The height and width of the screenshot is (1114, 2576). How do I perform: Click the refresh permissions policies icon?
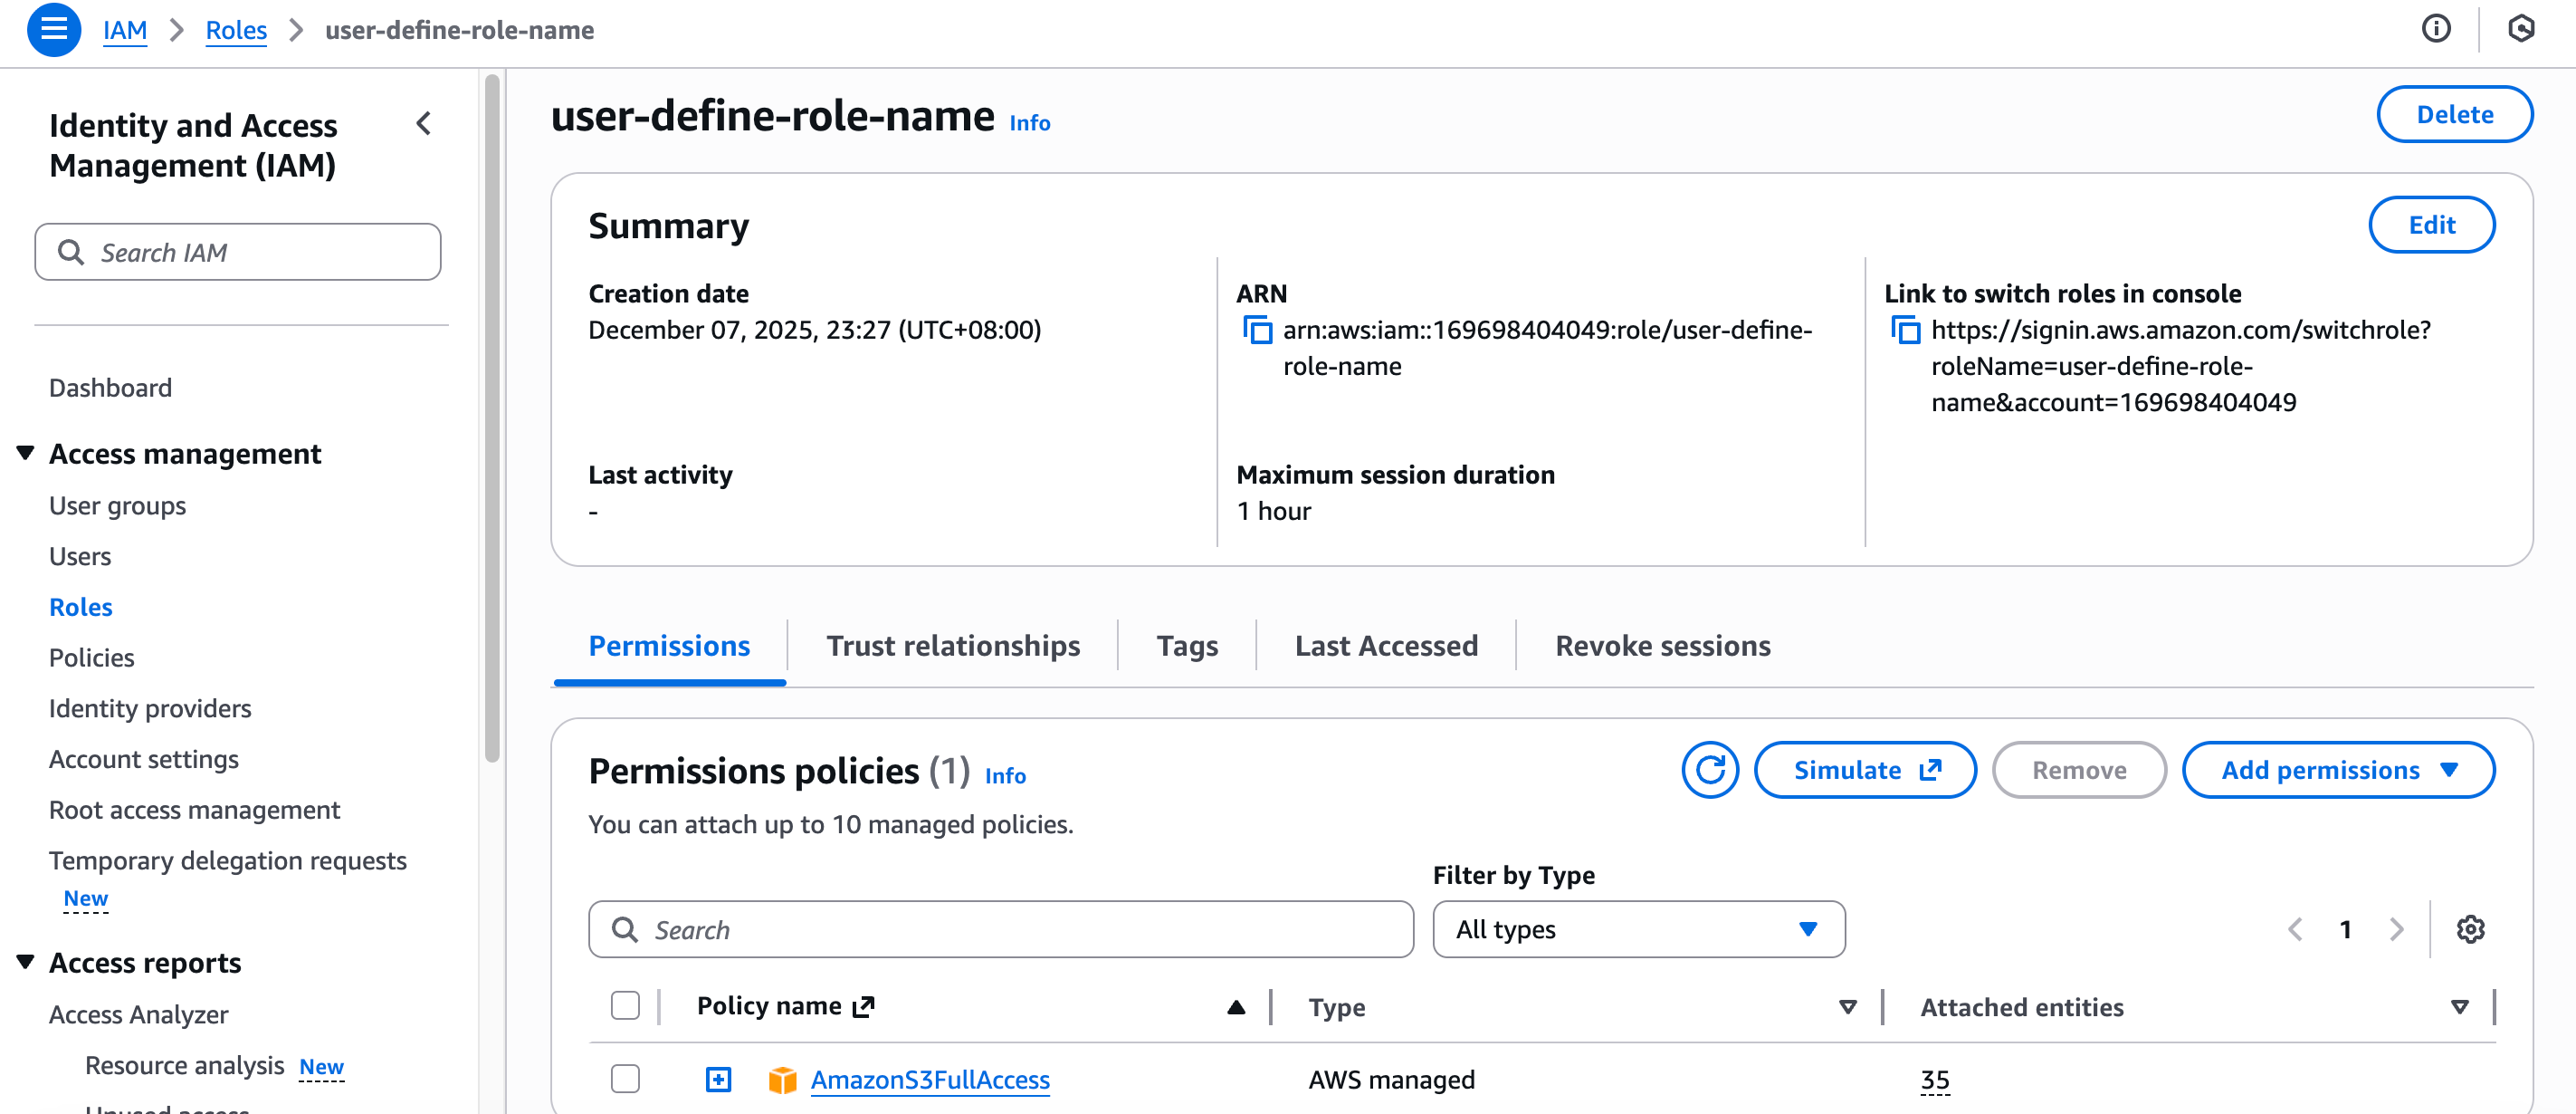point(1709,770)
